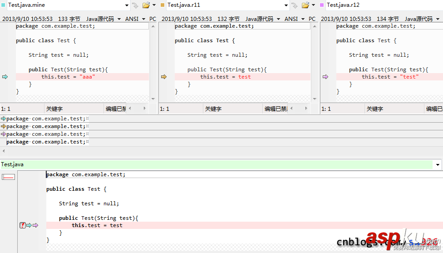Screen dimensions: 443x253
Task: Open the browse-folder icon for Test.java.mine
Action: click(x=146, y=5)
